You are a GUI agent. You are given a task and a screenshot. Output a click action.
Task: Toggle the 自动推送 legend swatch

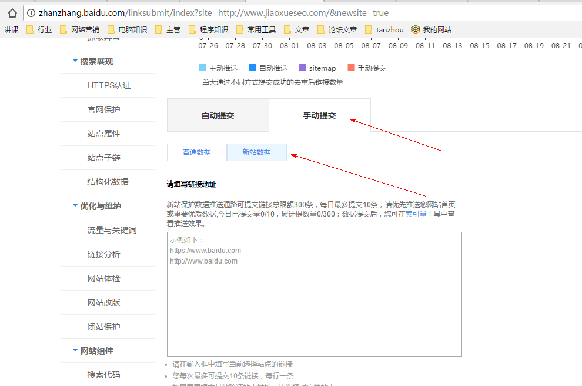tap(253, 67)
